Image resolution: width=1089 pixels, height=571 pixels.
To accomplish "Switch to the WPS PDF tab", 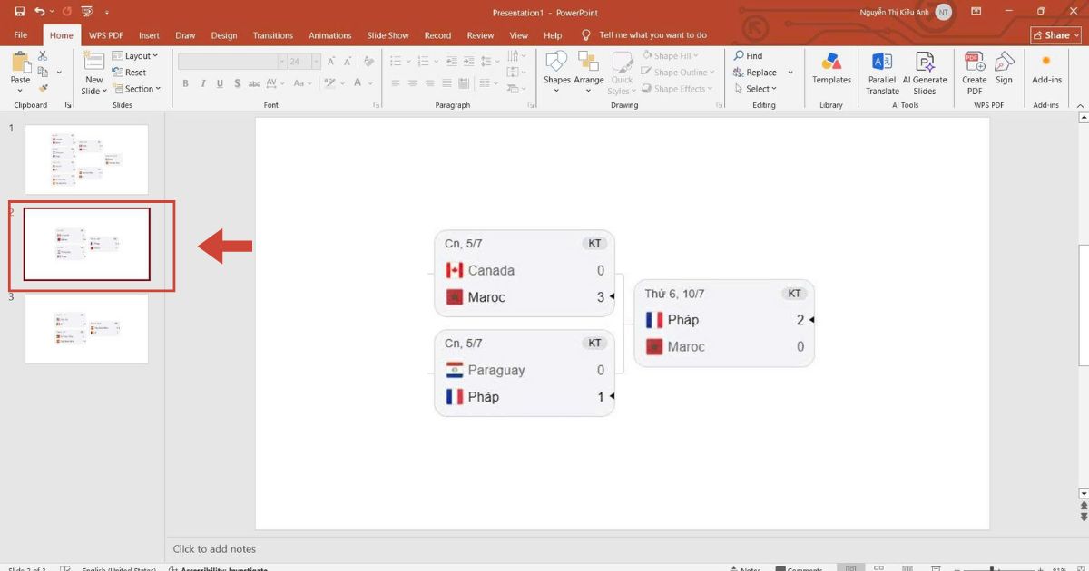I will (x=105, y=35).
